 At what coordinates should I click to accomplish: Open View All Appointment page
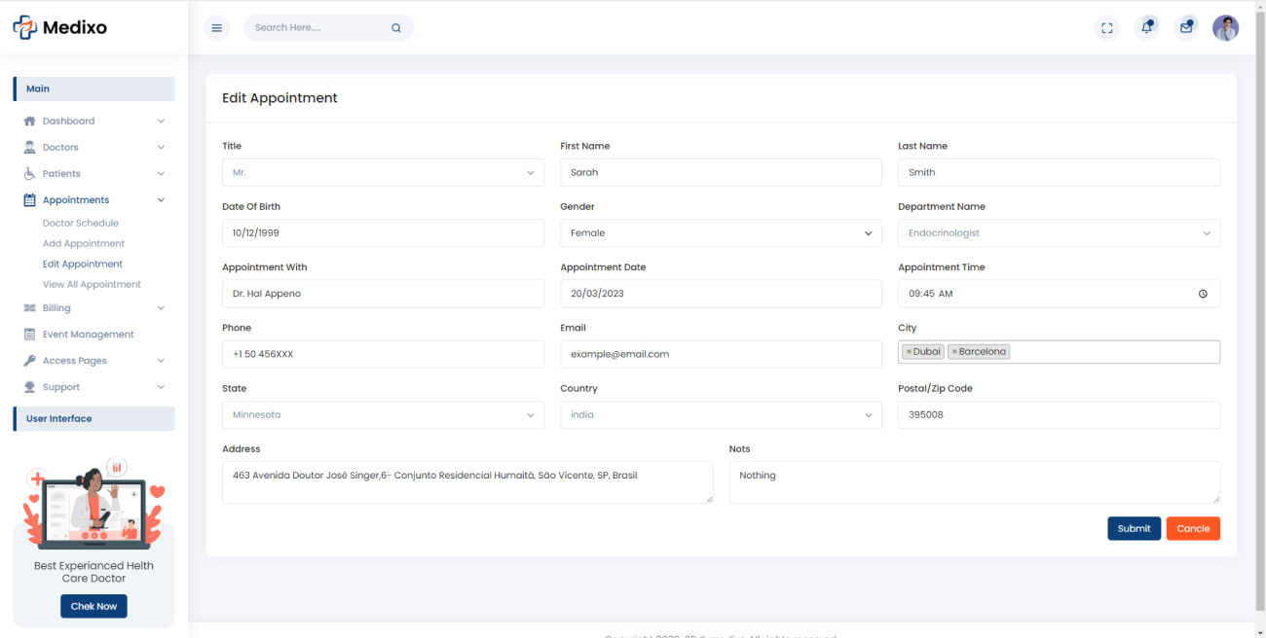point(92,285)
